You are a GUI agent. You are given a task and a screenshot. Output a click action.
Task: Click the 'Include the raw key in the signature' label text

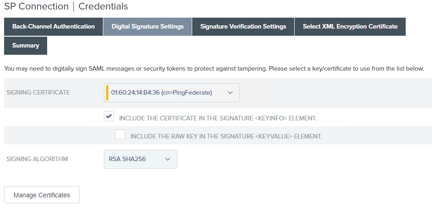coord(226,136)
